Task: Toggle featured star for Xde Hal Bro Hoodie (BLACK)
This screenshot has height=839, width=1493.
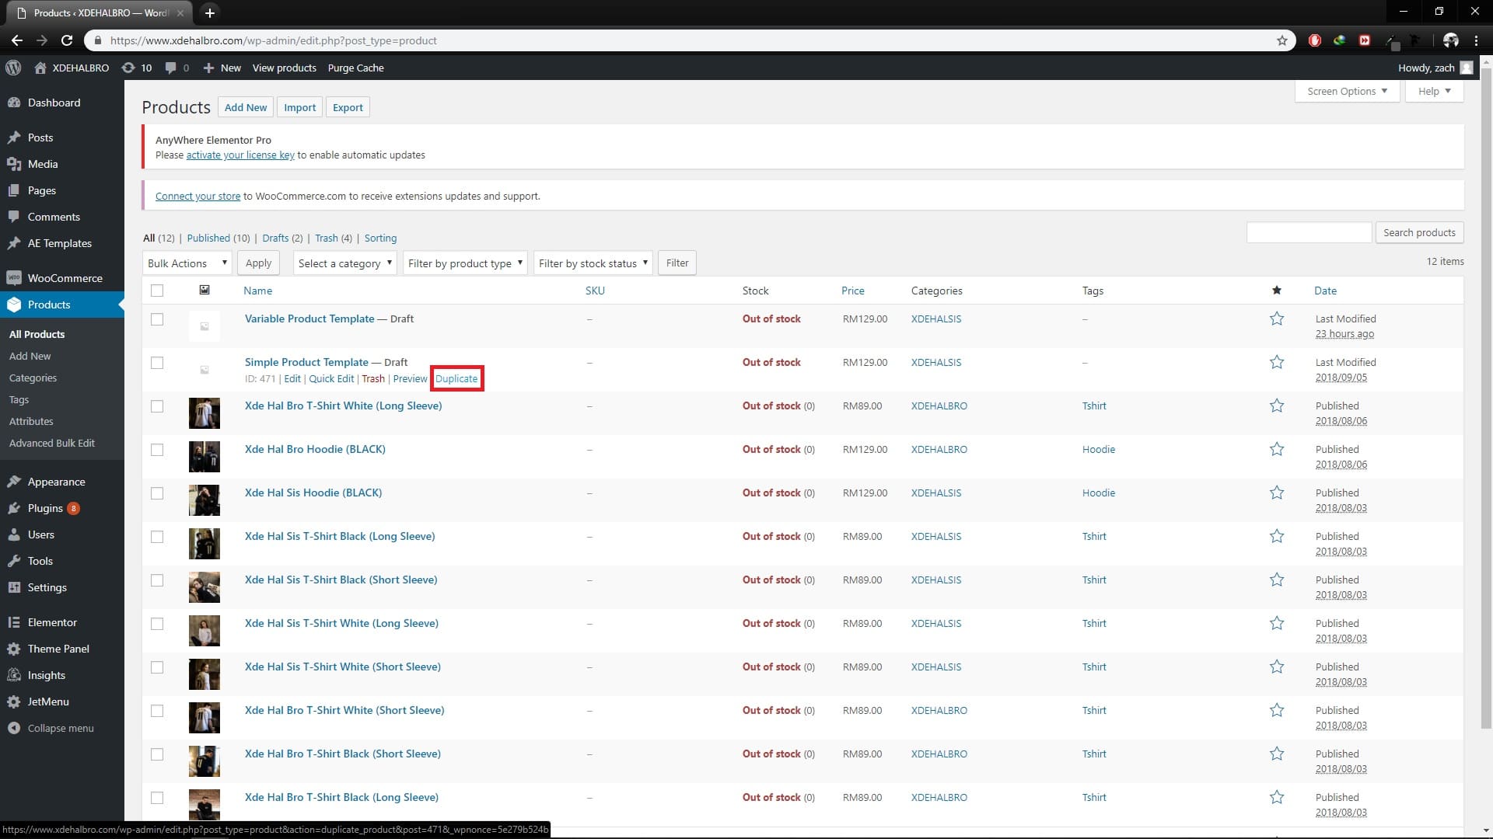Action: (x=1277, y=449)
